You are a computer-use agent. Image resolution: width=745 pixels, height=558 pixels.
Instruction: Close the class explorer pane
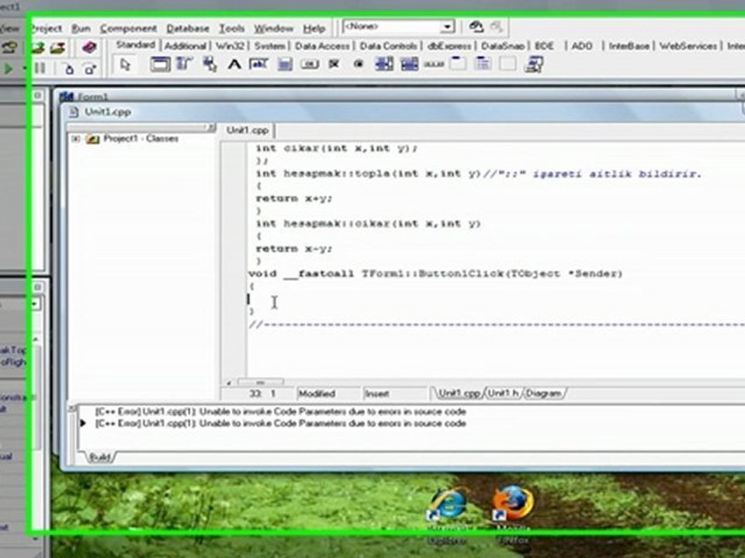click(x=211, y=127)
